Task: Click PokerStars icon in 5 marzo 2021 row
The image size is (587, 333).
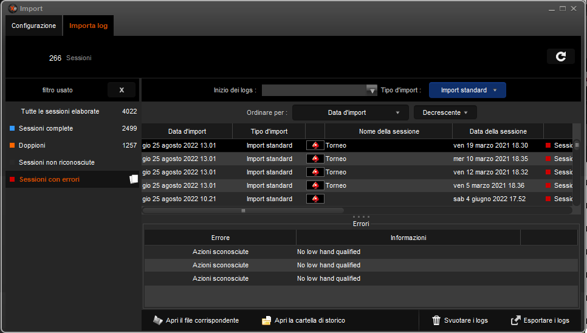Action: click(x=315, y=185)
